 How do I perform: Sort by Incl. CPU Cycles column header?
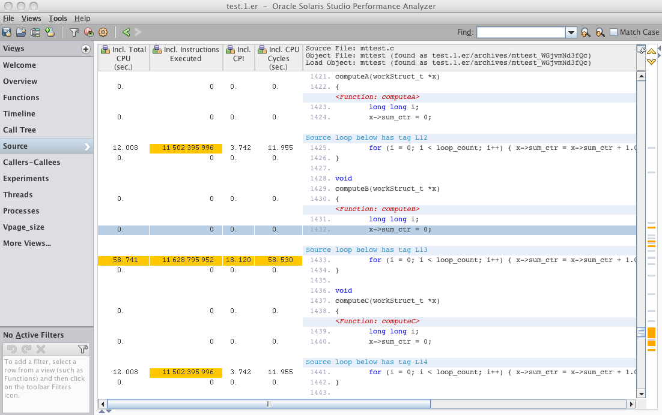click(278, 58)
